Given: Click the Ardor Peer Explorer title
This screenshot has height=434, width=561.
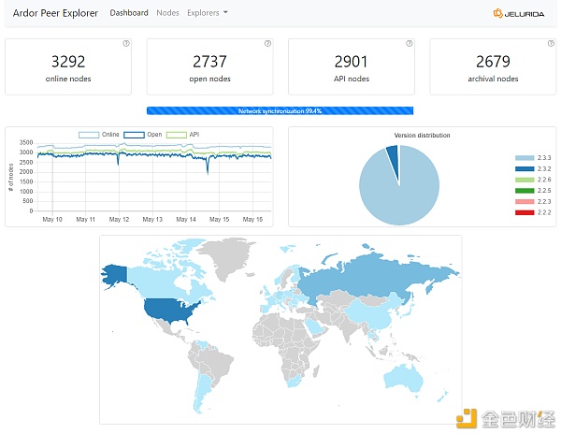Looking at the screenshot, I should coord(55,13).
